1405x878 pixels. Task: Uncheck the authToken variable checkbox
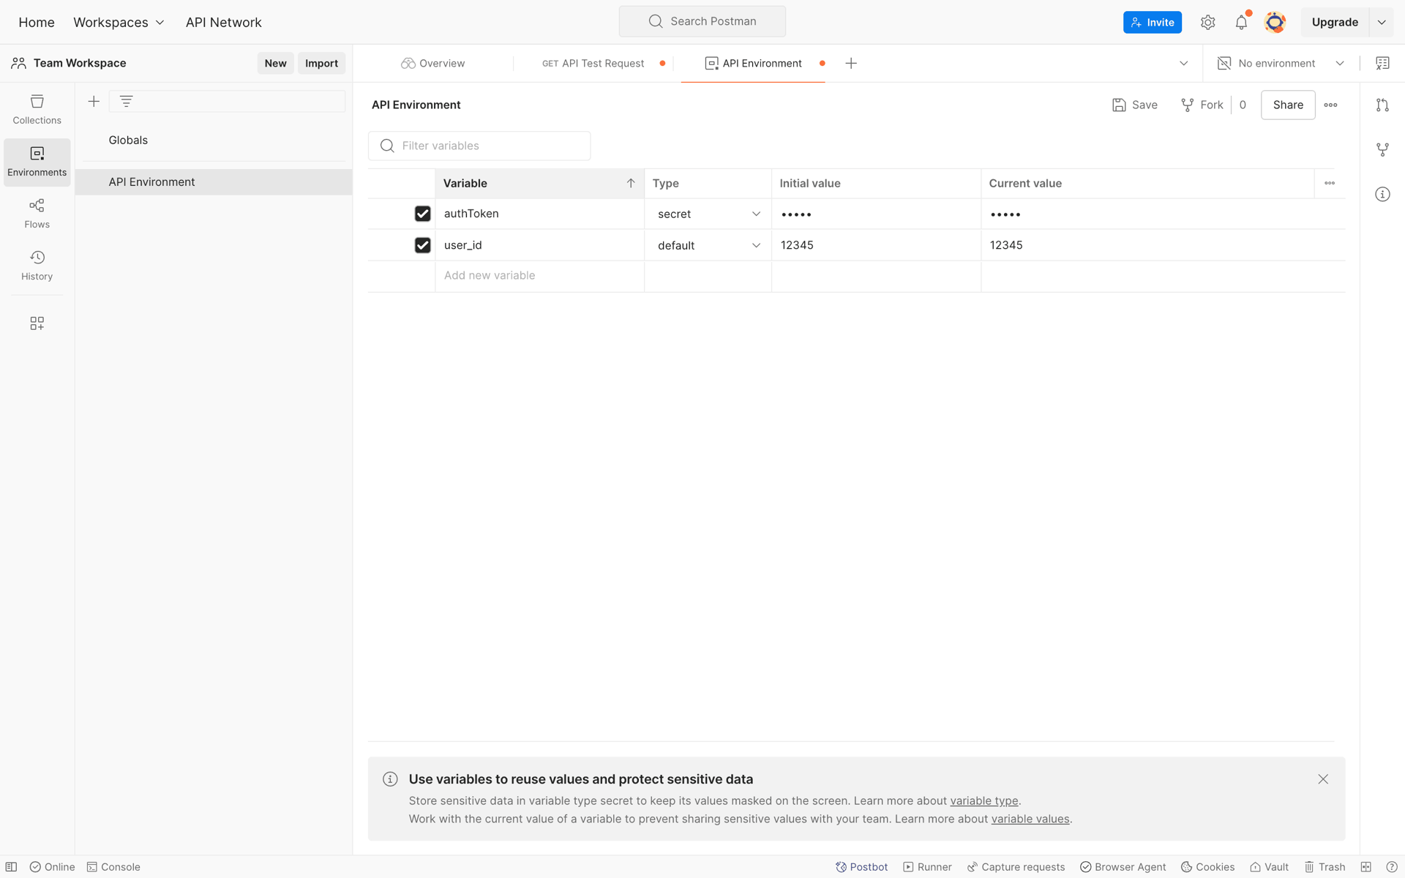[422, 214]
